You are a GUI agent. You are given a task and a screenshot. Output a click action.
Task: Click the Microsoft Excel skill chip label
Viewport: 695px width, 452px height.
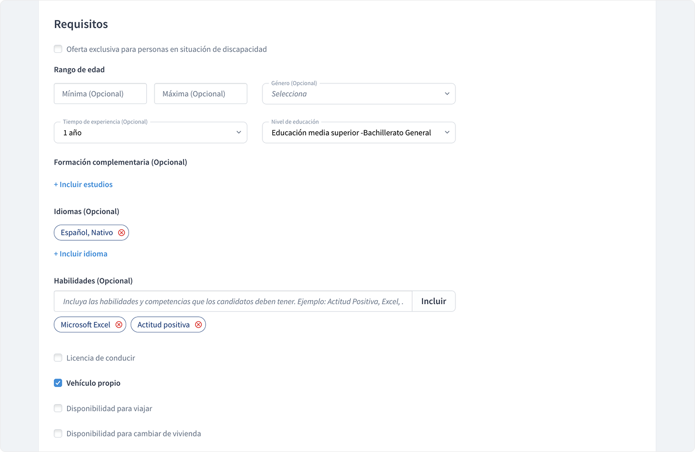(86, 325)
